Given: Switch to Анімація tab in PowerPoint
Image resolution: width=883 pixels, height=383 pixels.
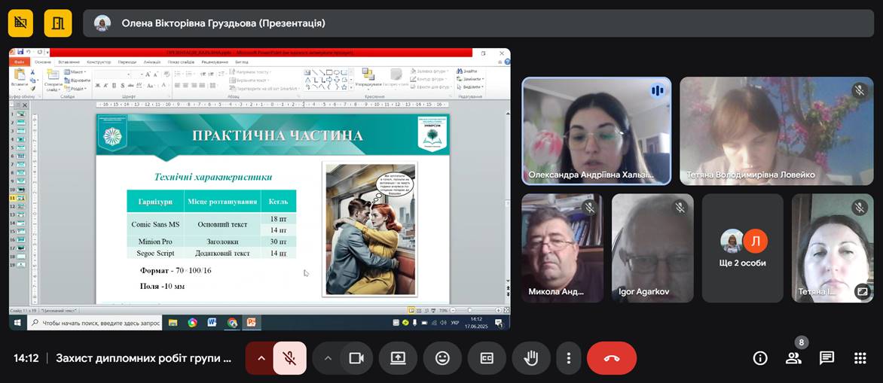Looking at the screenshot, I should (x=152, y=62).
